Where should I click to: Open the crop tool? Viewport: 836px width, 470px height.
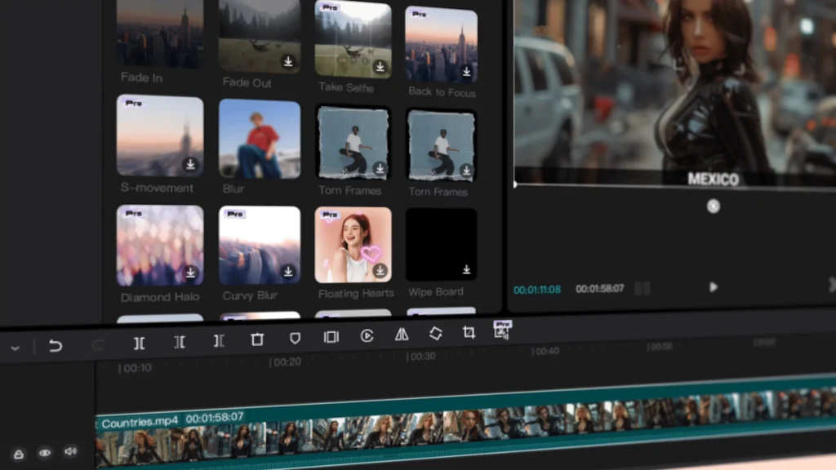[469, 333]
